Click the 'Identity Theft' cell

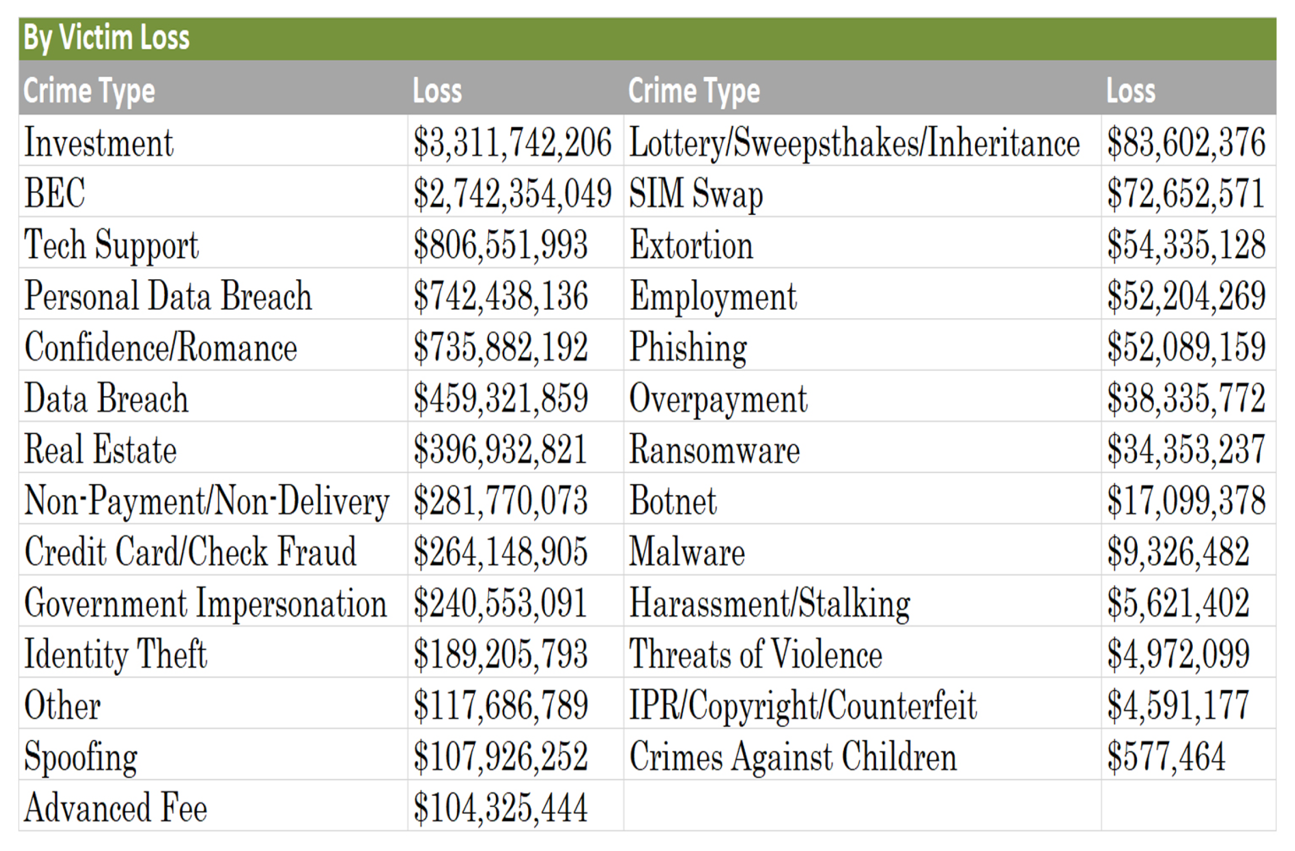[x=115, y=654]
